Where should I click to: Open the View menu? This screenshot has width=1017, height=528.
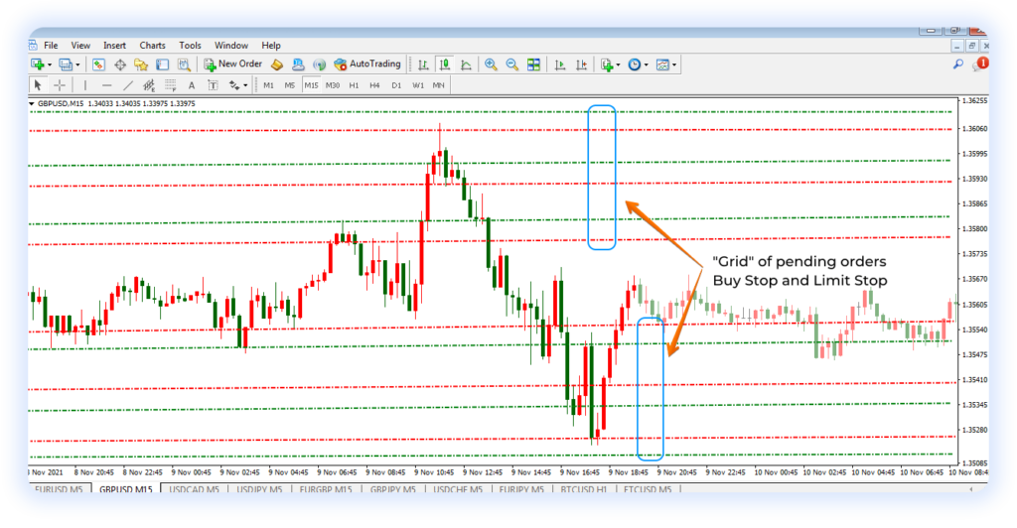[80, 46]
